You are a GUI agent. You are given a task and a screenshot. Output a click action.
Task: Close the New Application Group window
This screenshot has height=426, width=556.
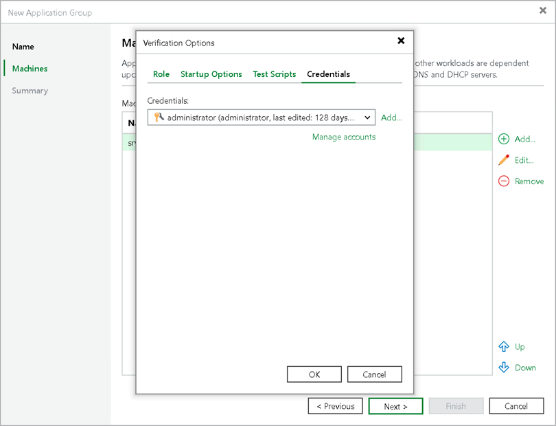(542, 11)
